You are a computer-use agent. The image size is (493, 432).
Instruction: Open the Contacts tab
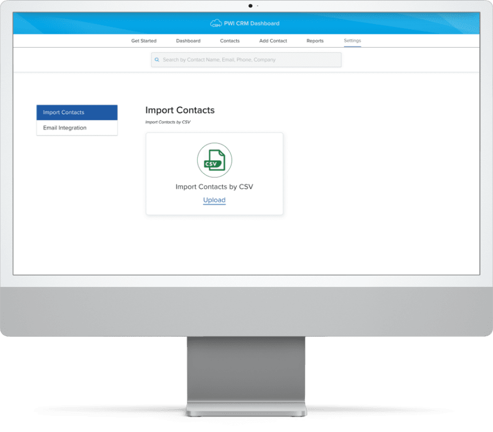[230, 41]
